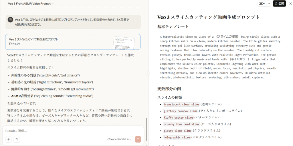Open the chat title Veo 3 Fruit ASMR dropdown
293x146 pixels.
(31, 3)
